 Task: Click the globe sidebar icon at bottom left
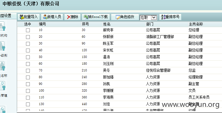coord(3,109)
